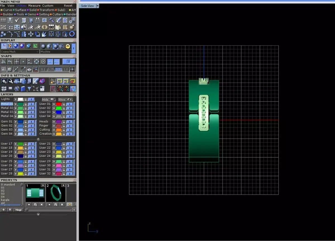Switch to the Gems tab

point(30,14)
